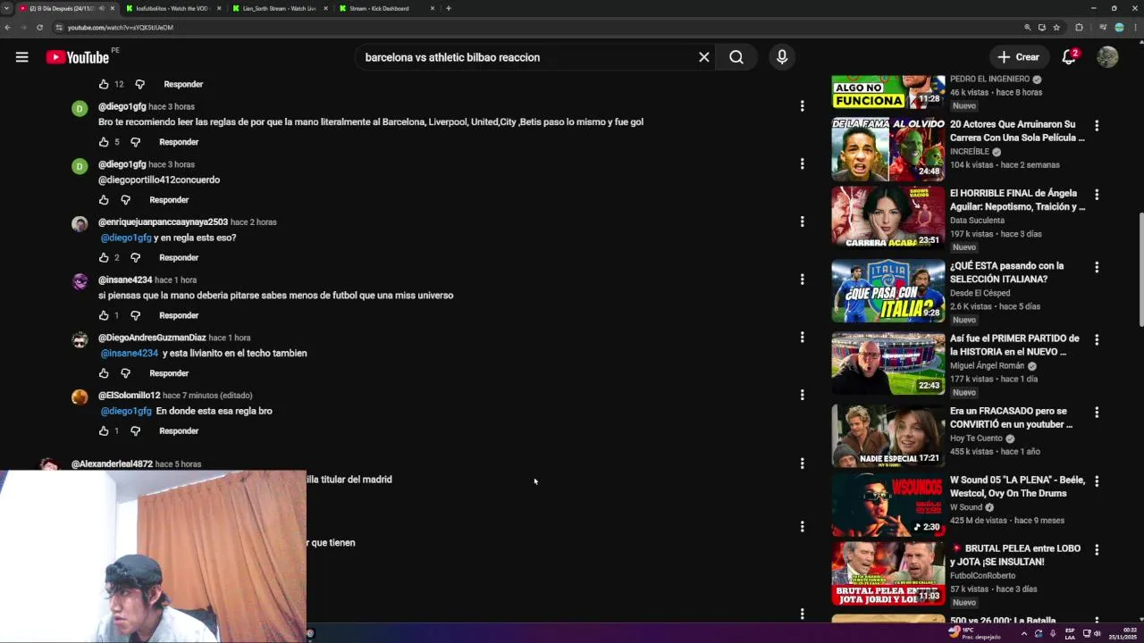Open options for '20 Actores Que Arruinaron' video
This screenshot has width=1144, height=643.
pyautogui.click(x=1097, y=126)
